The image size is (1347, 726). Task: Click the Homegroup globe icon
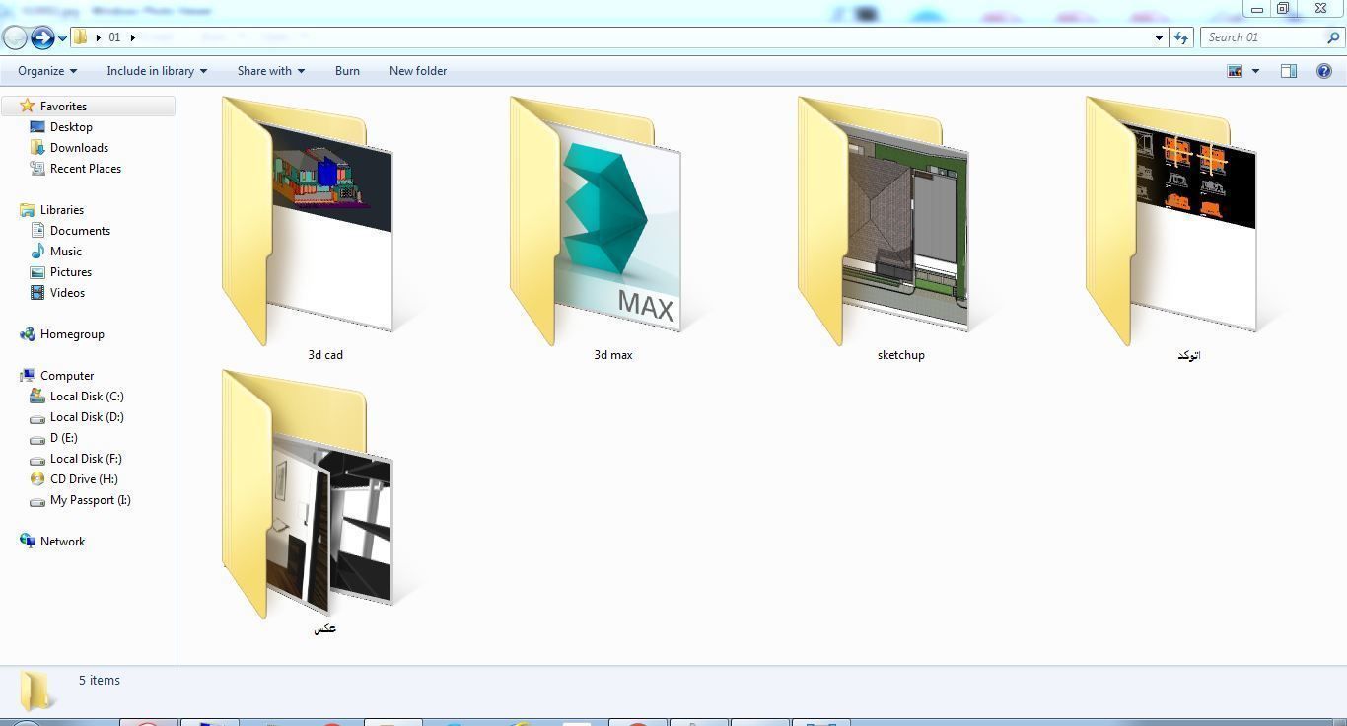28,334
